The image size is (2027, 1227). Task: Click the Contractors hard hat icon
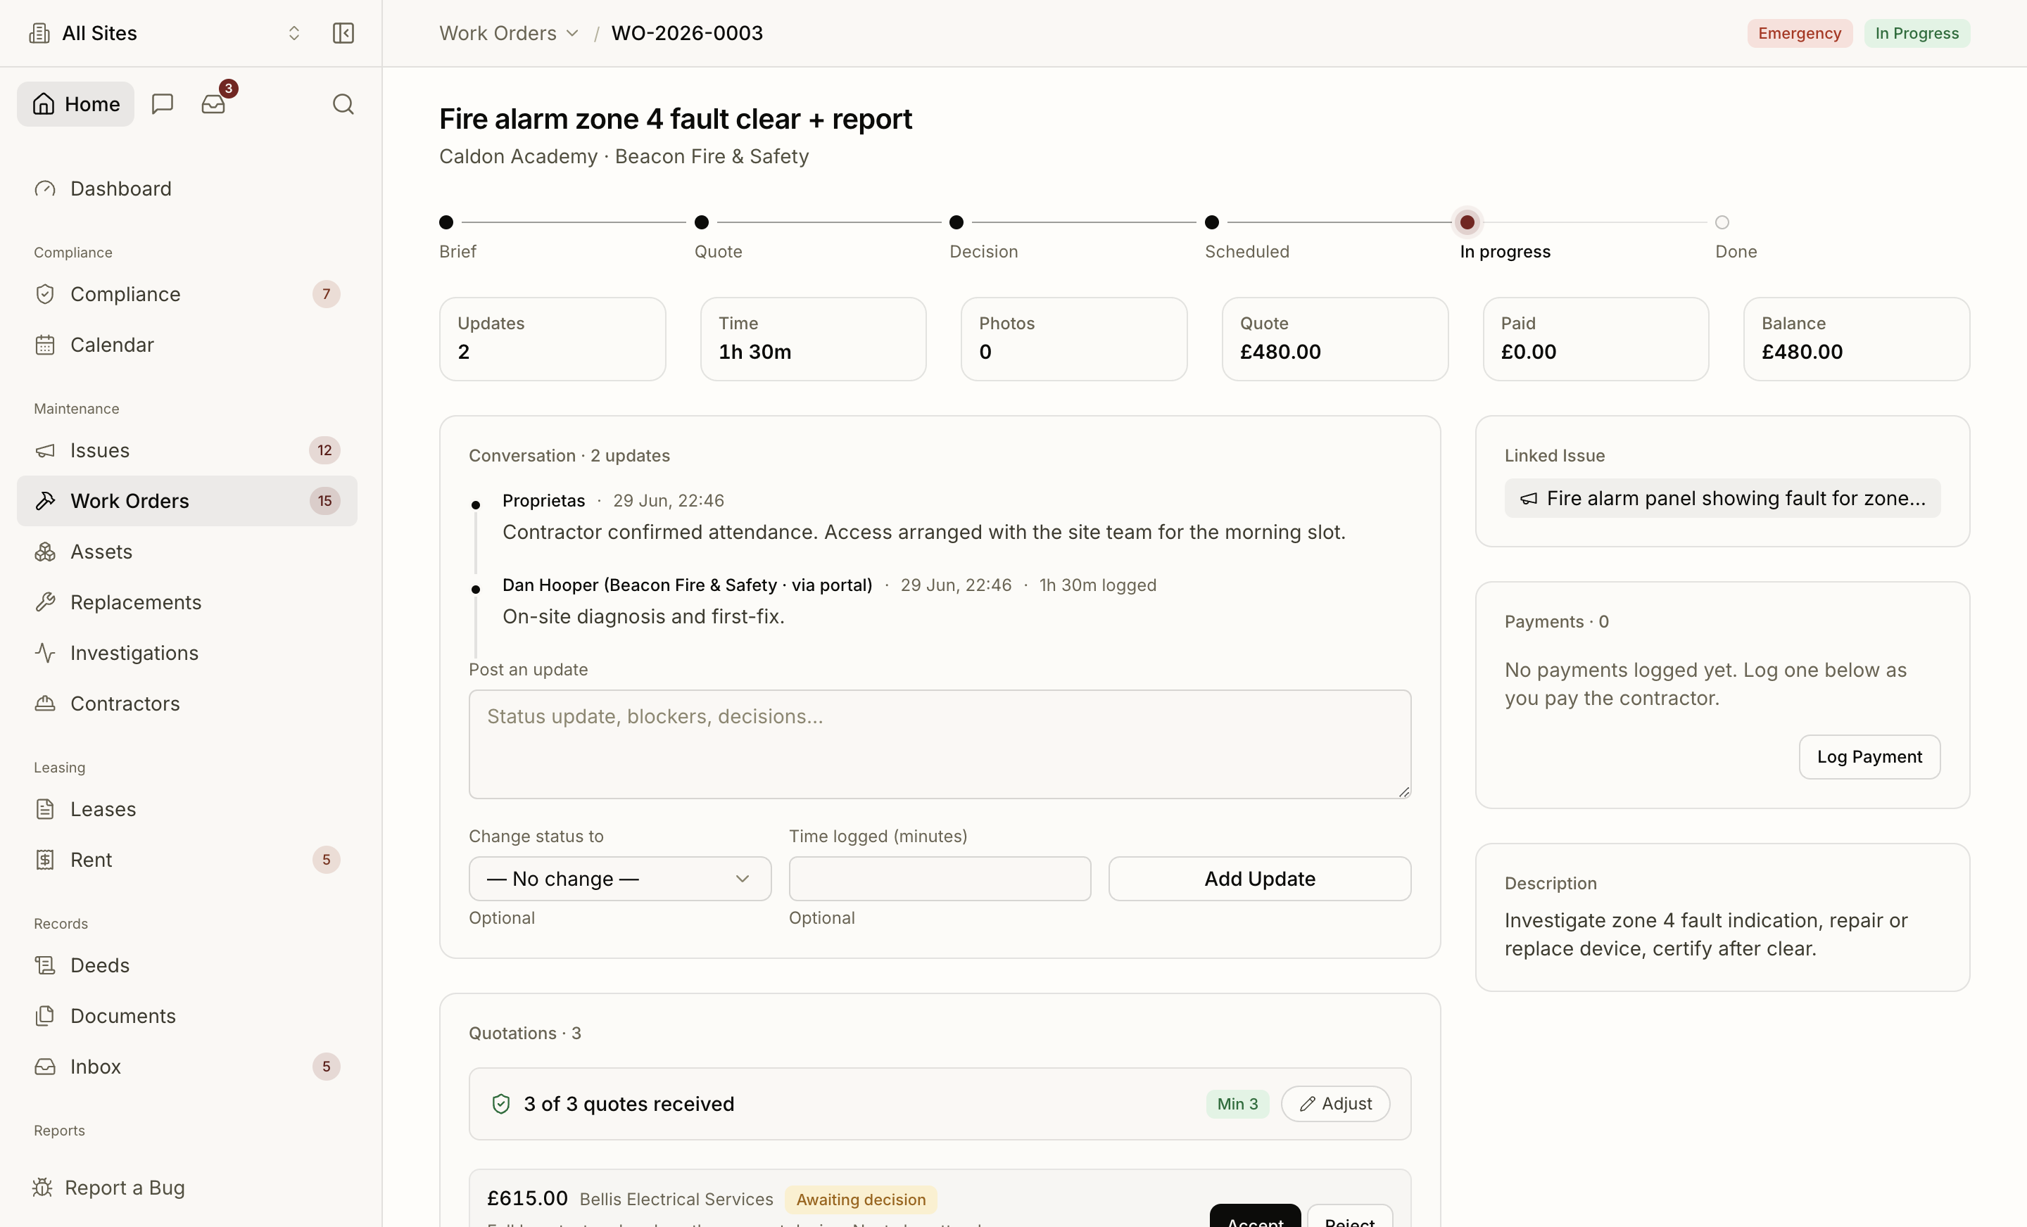click(45, 703)
